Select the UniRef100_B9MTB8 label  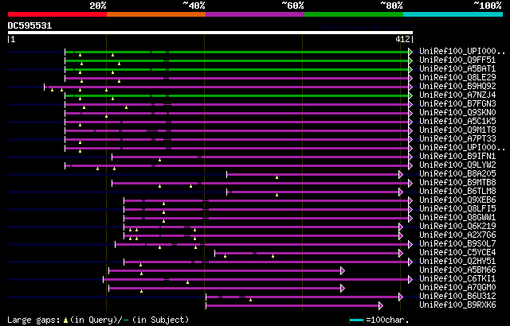457,183
